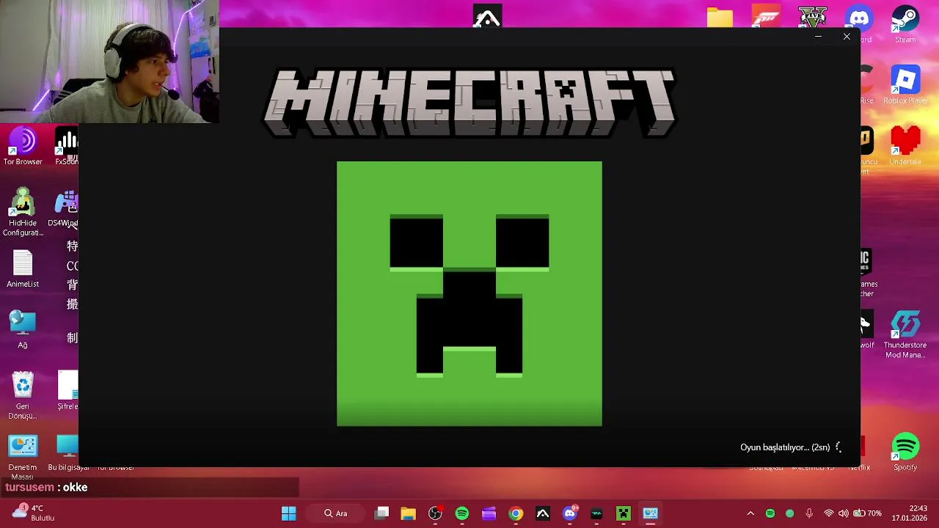
Task: Open the Geri Dönüşüm recycle bin
Action: click(23, 396)
